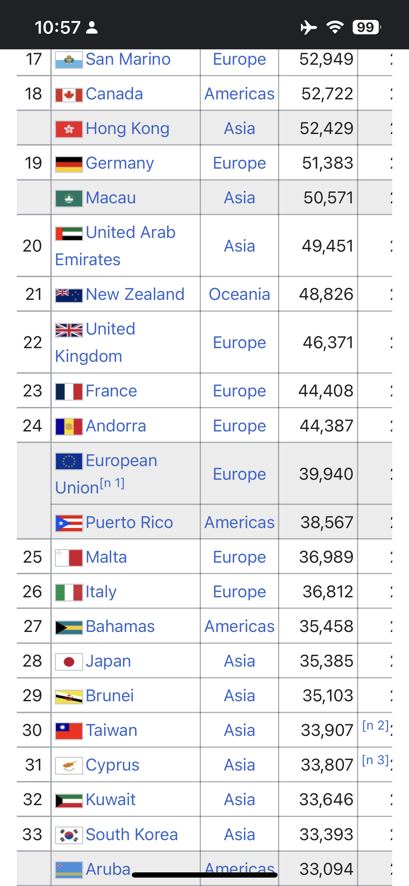409x886 pixels.
Task: Tap the Puerto Rico flag icon
Action: 69,523
